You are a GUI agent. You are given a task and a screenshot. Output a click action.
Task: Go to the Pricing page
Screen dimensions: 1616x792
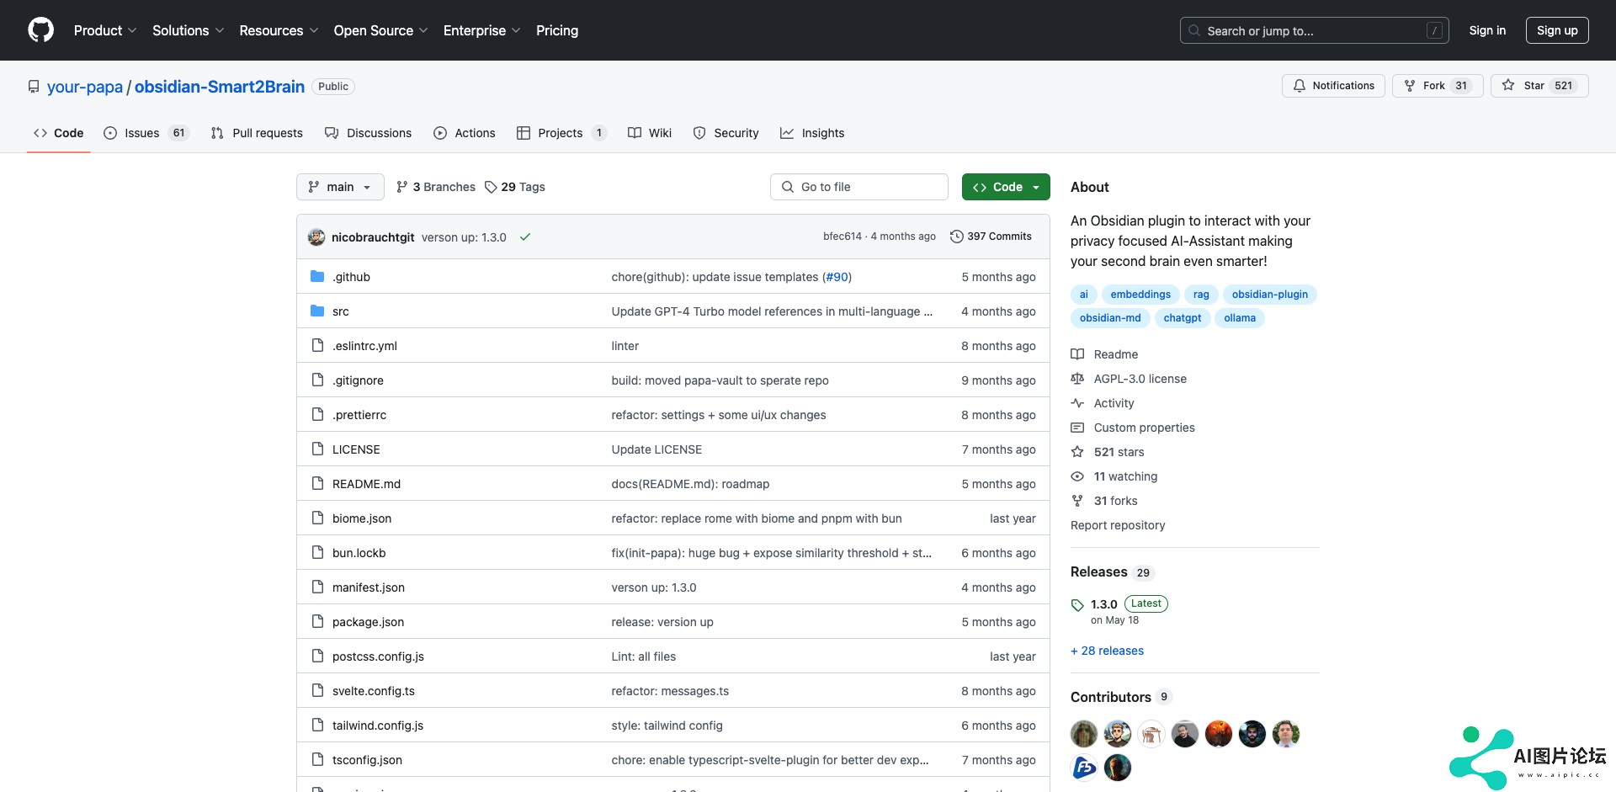point(557,30)
